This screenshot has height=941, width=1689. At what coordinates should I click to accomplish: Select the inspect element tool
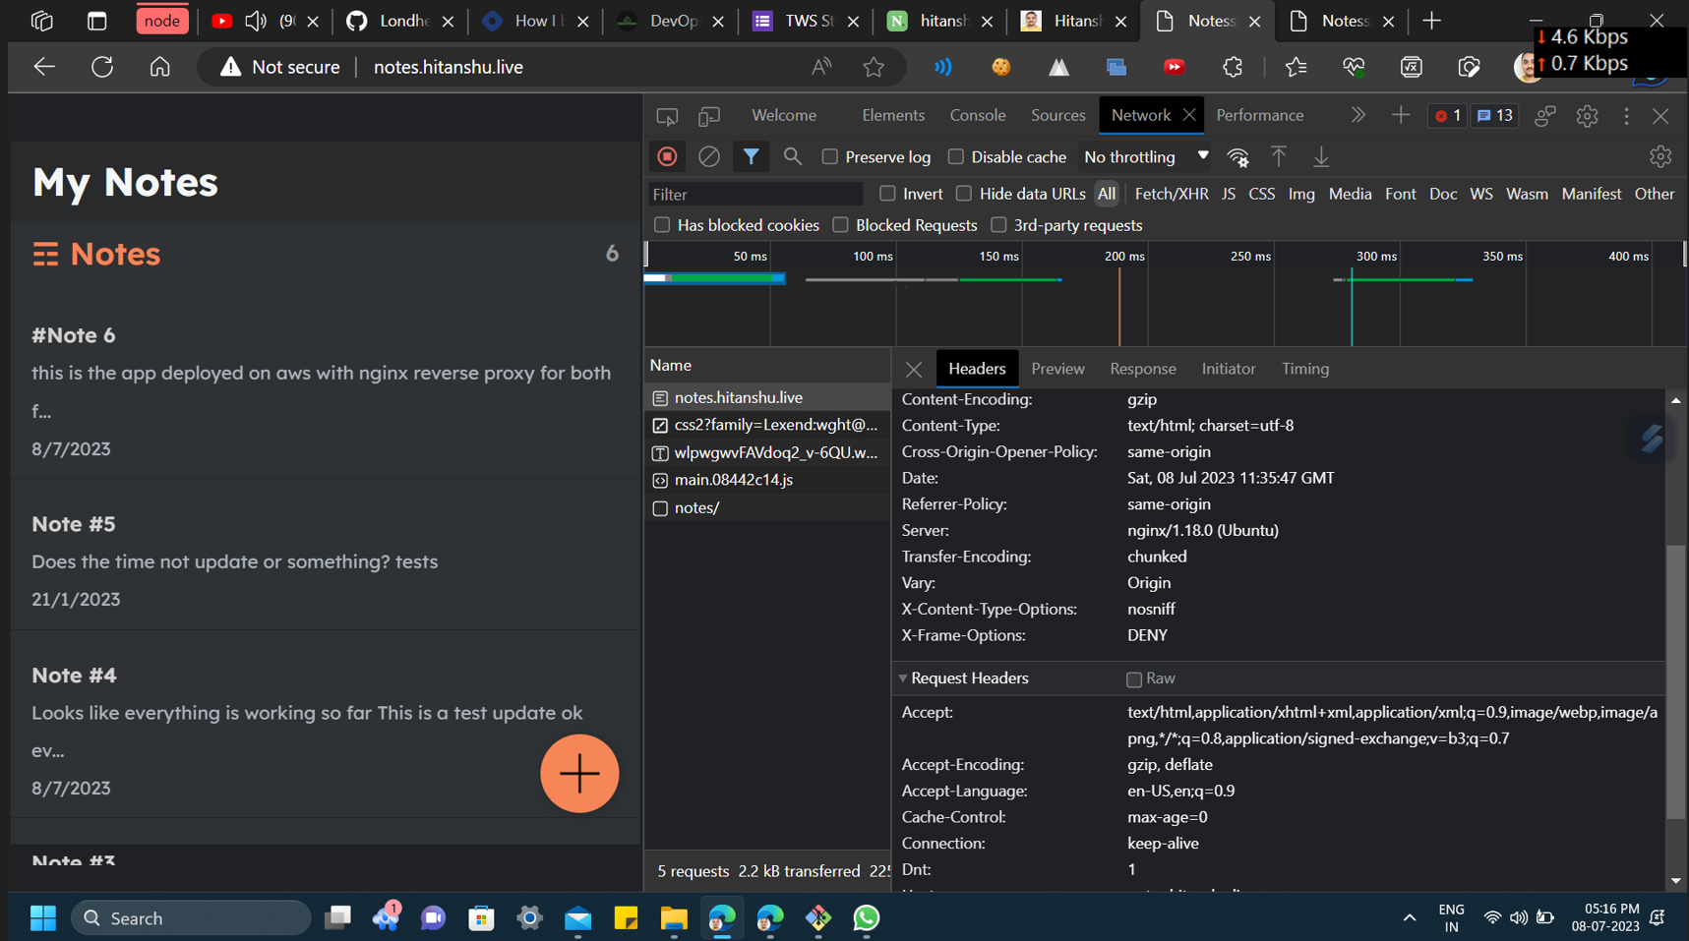[667, 115]
